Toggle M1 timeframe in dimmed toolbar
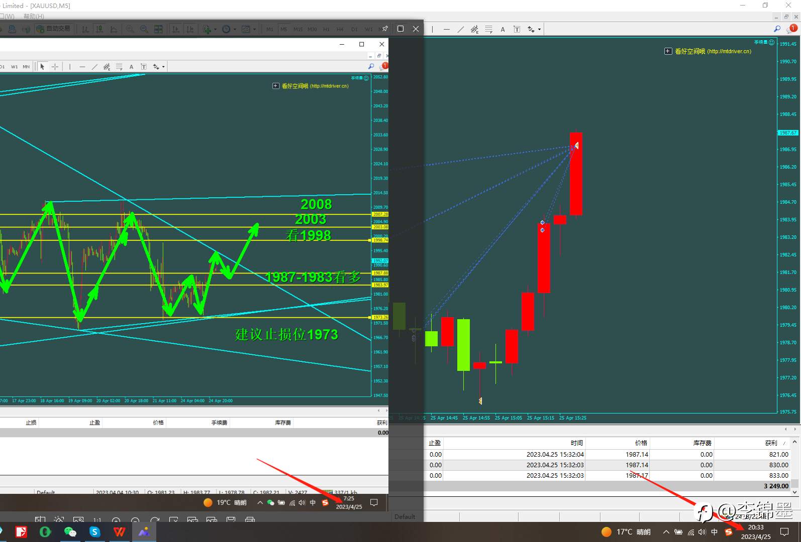The height and width of the screenshot is (542, 801). click(270, 29)
